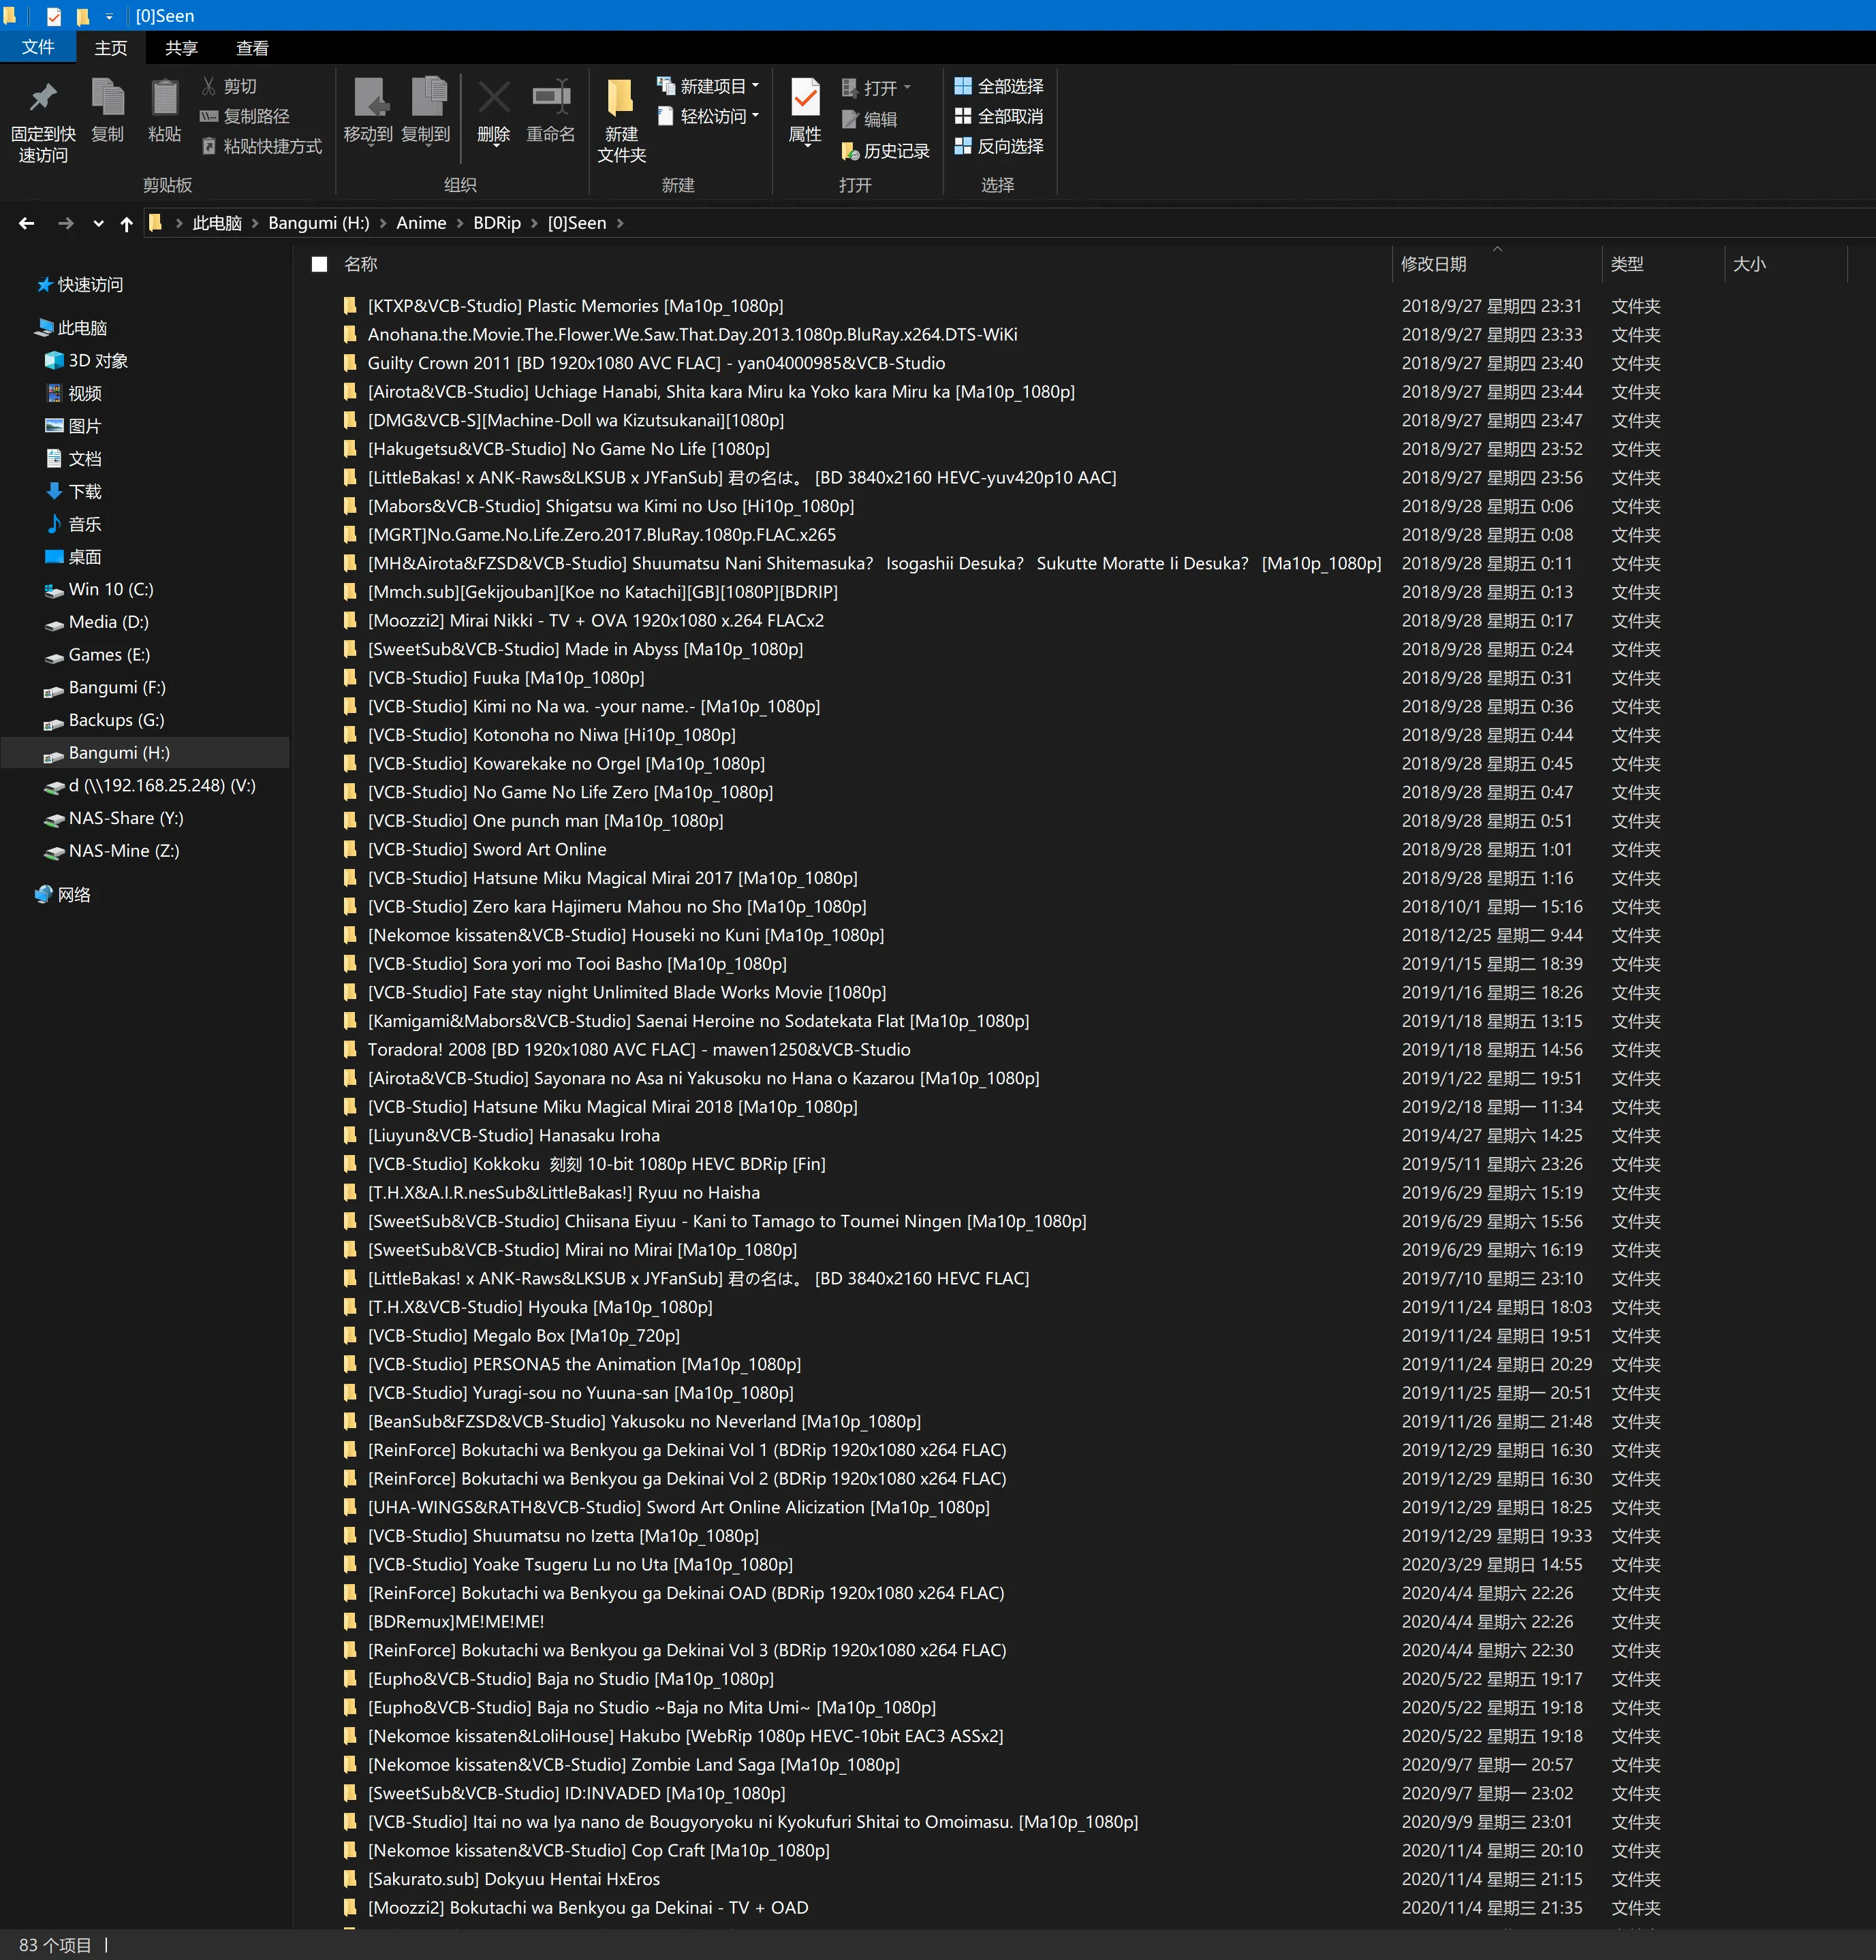The image size is (1876, 1960).
Task: Go up one folder level
Action: (x=126, y=224)
